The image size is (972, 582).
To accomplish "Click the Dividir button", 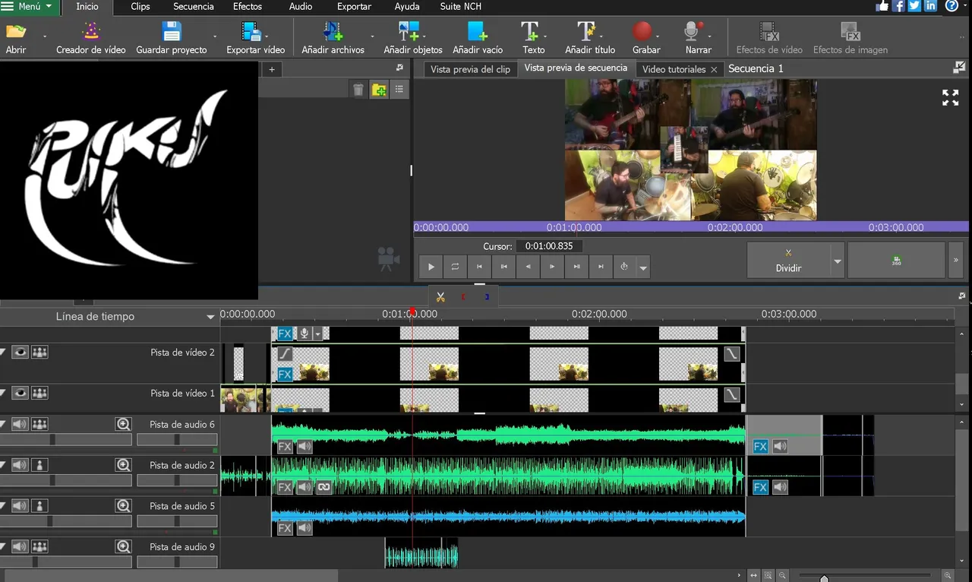I will pos(788,261).
